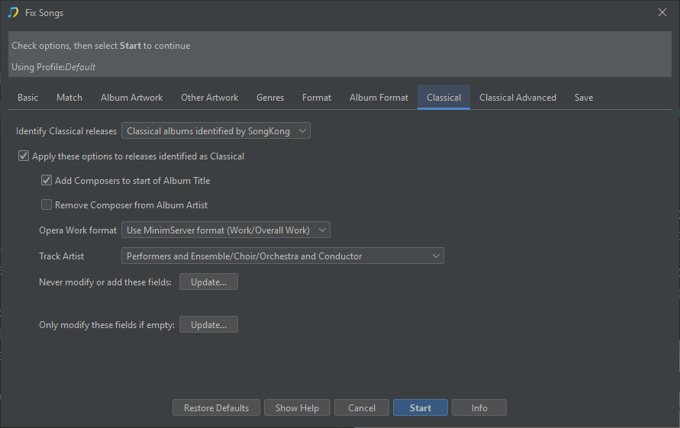The width and height of the screenshot is (680, 428).
Task: Open the Save tab
Action: click(584, 98)
